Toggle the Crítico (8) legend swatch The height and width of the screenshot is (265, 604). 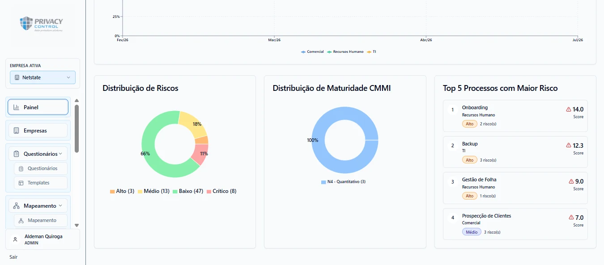(x=209, y=191)
